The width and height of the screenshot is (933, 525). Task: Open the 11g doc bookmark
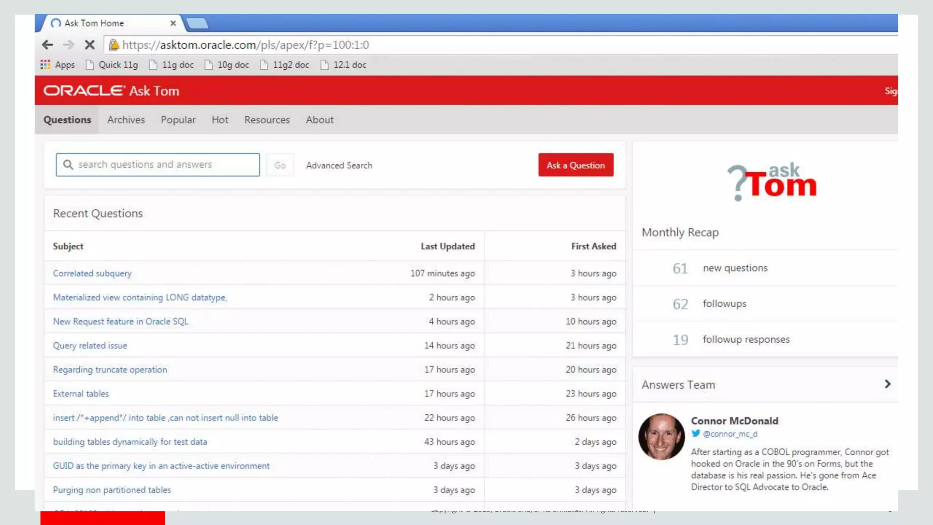171,65
